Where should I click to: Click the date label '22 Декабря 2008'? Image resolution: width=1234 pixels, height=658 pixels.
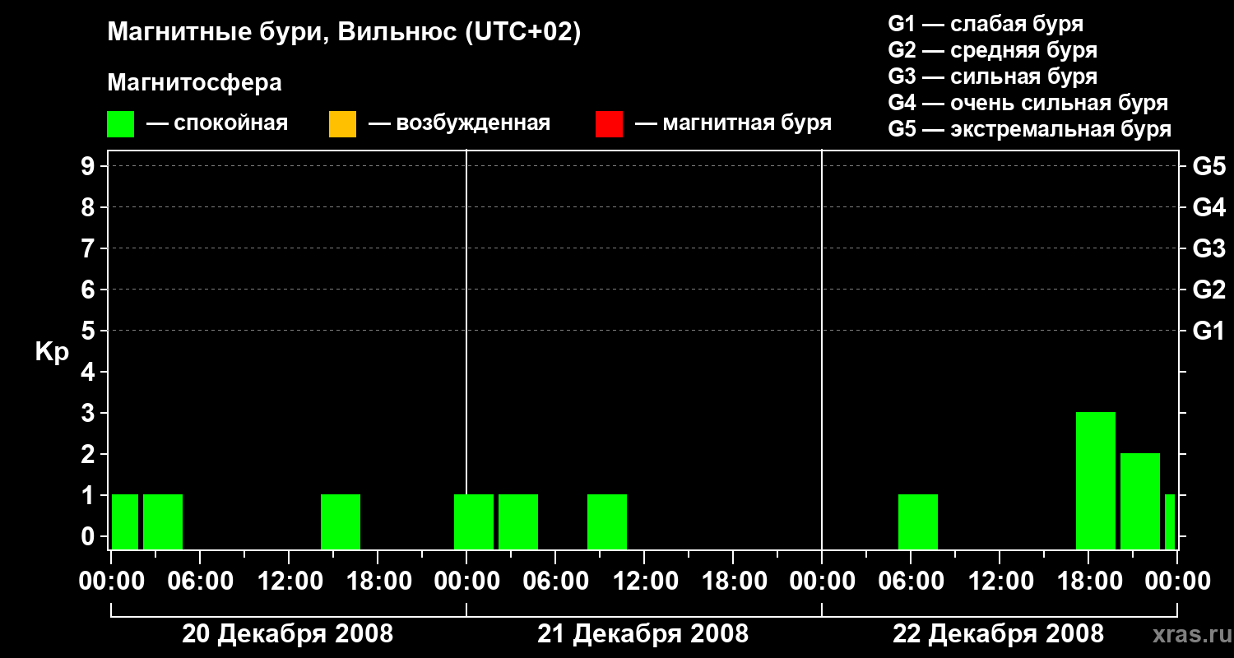[998, 634]
